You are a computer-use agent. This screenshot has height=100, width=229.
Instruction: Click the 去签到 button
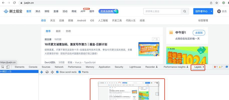point(199,33)
